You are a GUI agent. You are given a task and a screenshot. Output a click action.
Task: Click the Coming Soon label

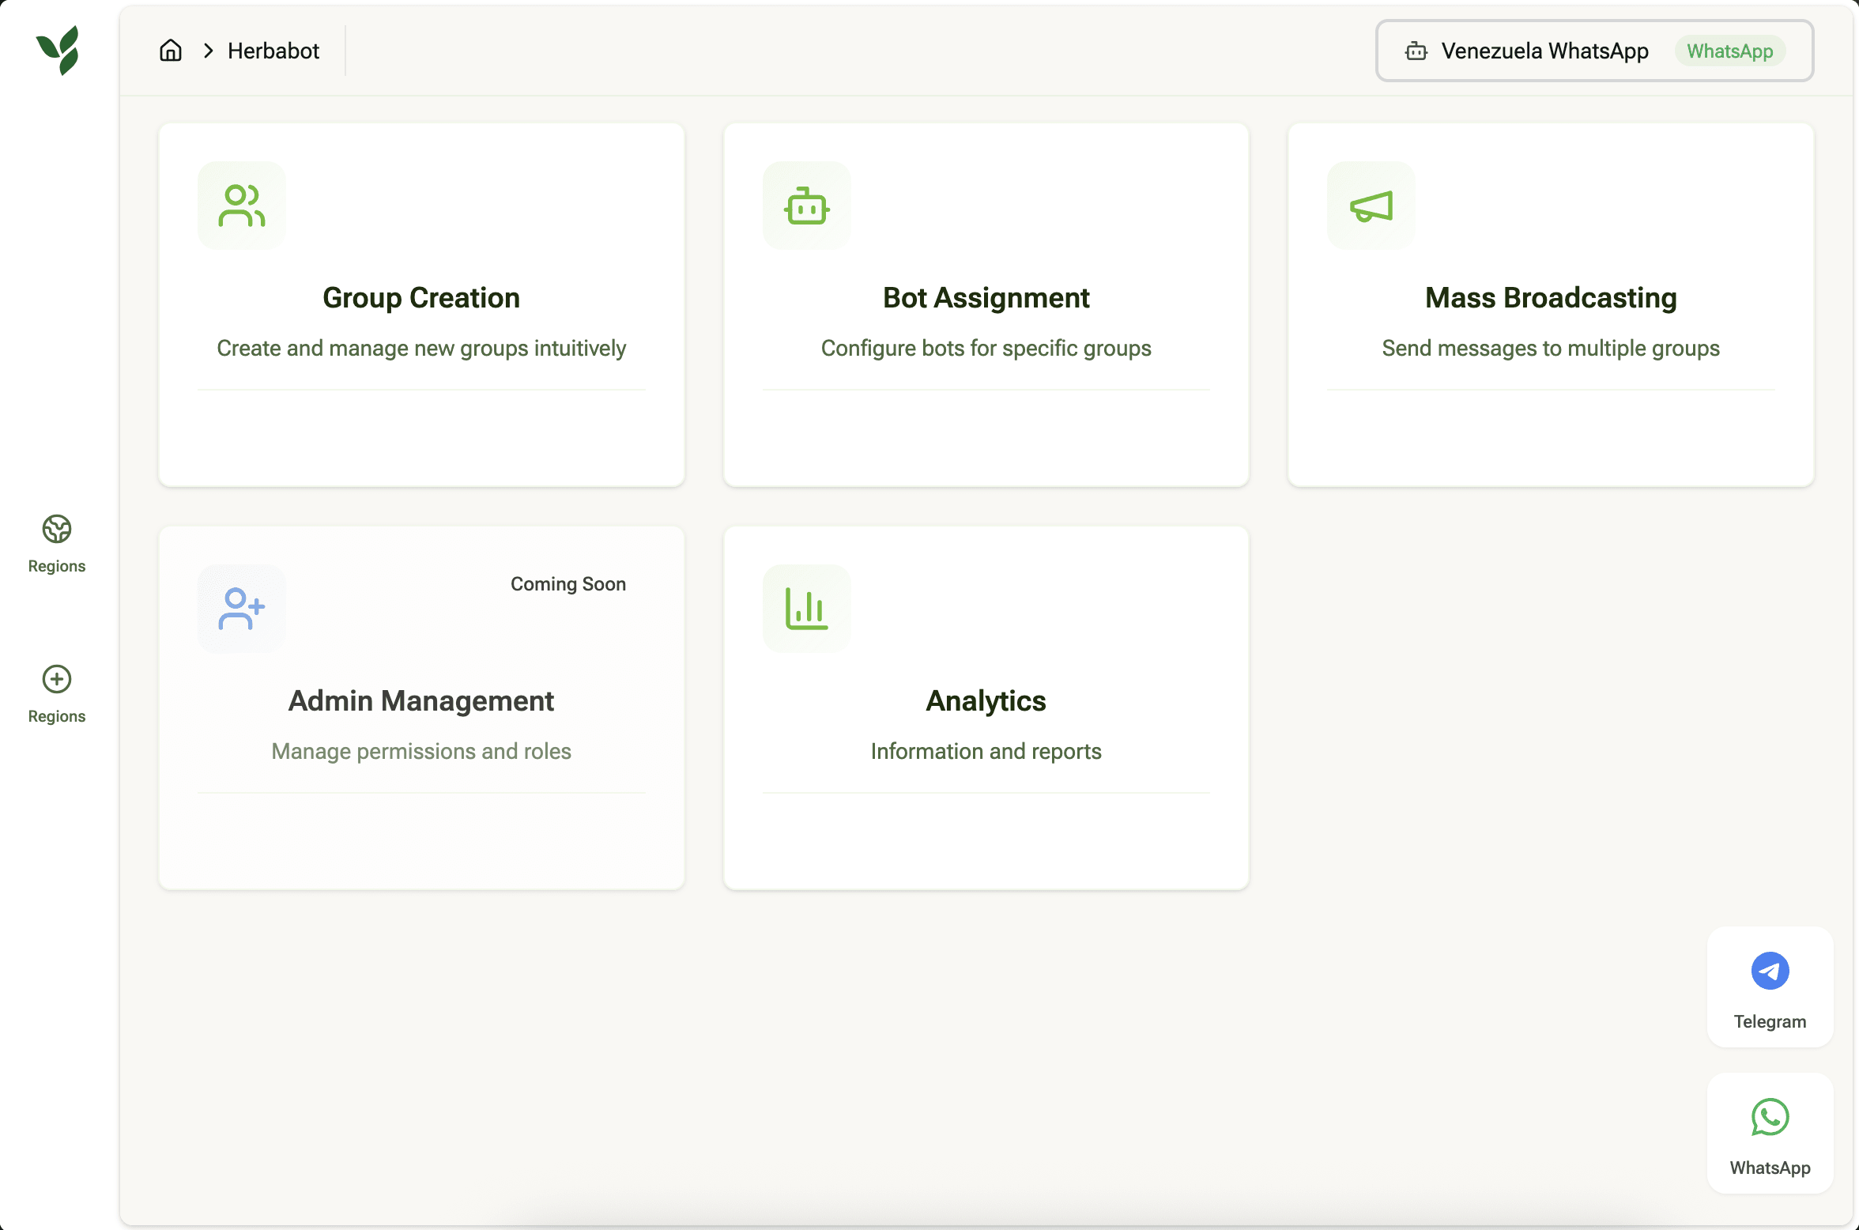[568, 584]
